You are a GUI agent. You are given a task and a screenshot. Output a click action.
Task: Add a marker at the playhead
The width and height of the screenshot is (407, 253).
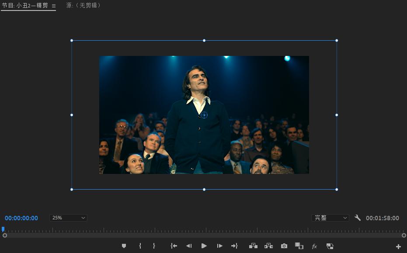[x=124, y=246]
